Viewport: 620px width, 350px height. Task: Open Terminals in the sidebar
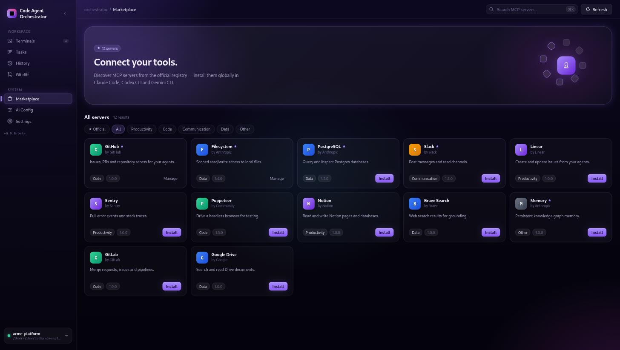38,41
